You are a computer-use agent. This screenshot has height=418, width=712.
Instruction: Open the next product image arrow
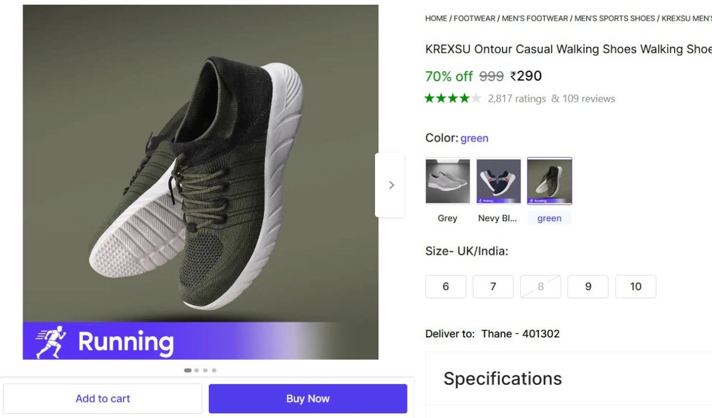coord(390,184)
